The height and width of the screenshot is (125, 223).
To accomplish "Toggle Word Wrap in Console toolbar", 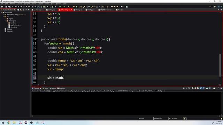I will 198,88.
